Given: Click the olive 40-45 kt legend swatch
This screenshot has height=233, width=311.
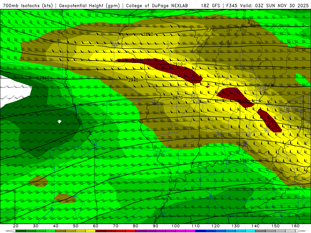Looking at the screenshot, I should (61, 231).
